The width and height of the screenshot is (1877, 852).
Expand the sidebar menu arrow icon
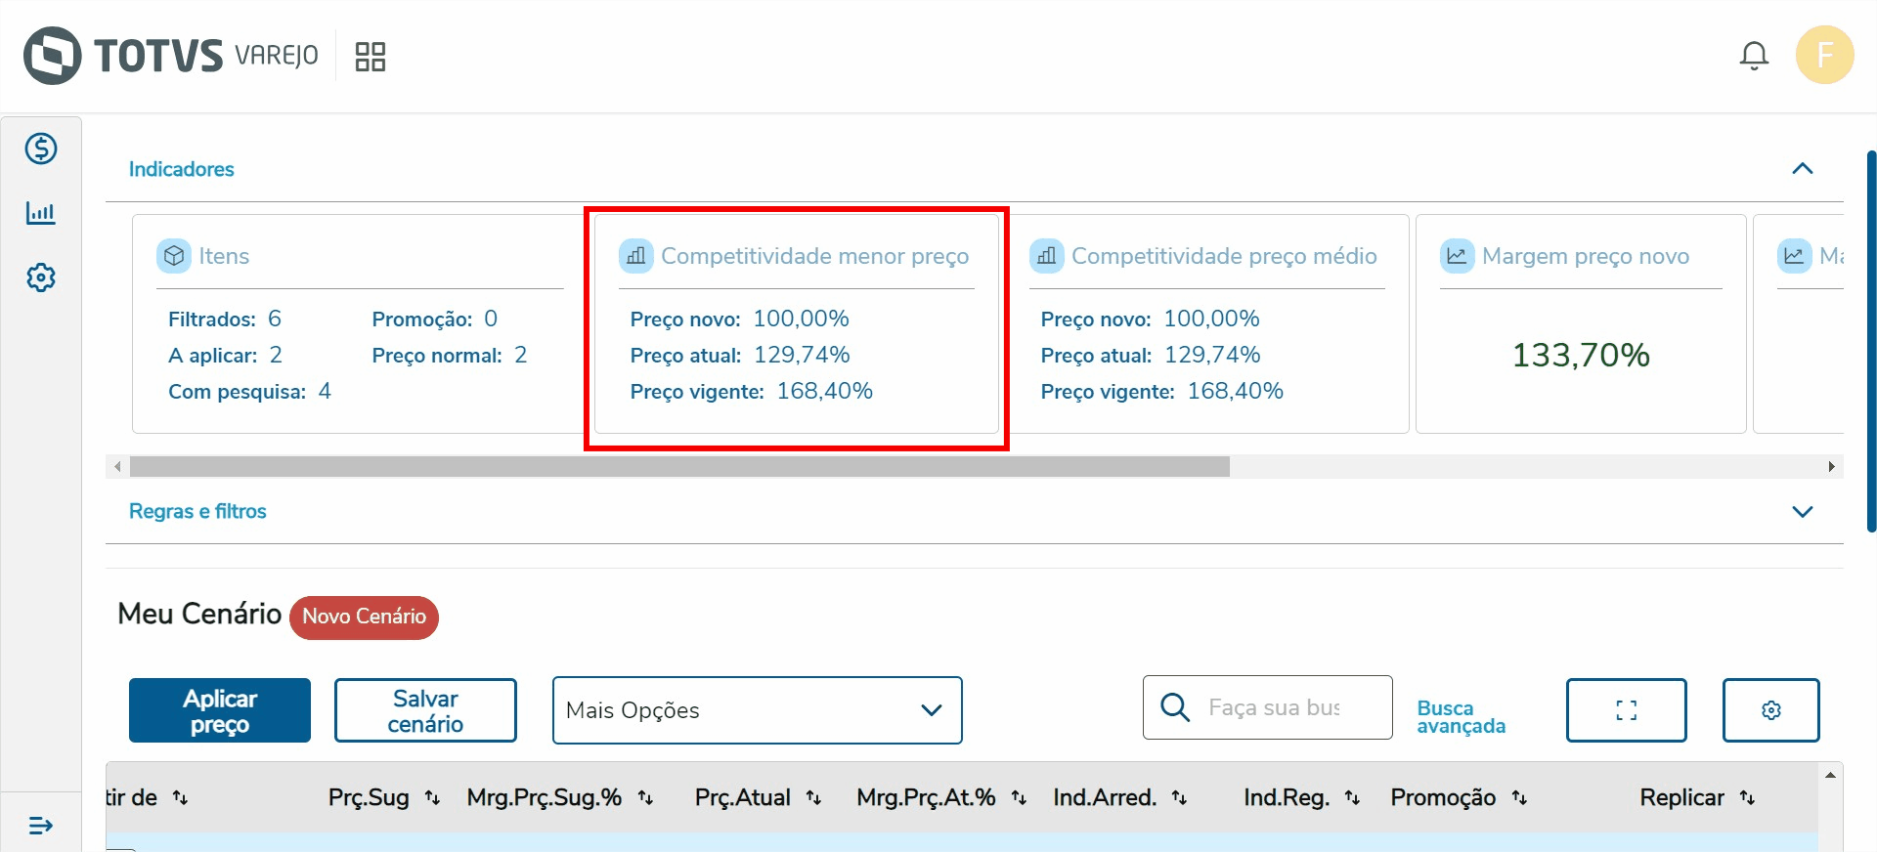click(41, 826)
